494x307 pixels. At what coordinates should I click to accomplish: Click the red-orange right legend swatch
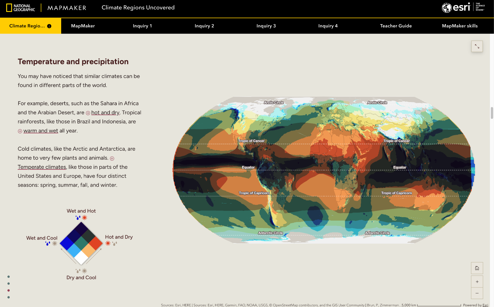(x=96, y=243)
